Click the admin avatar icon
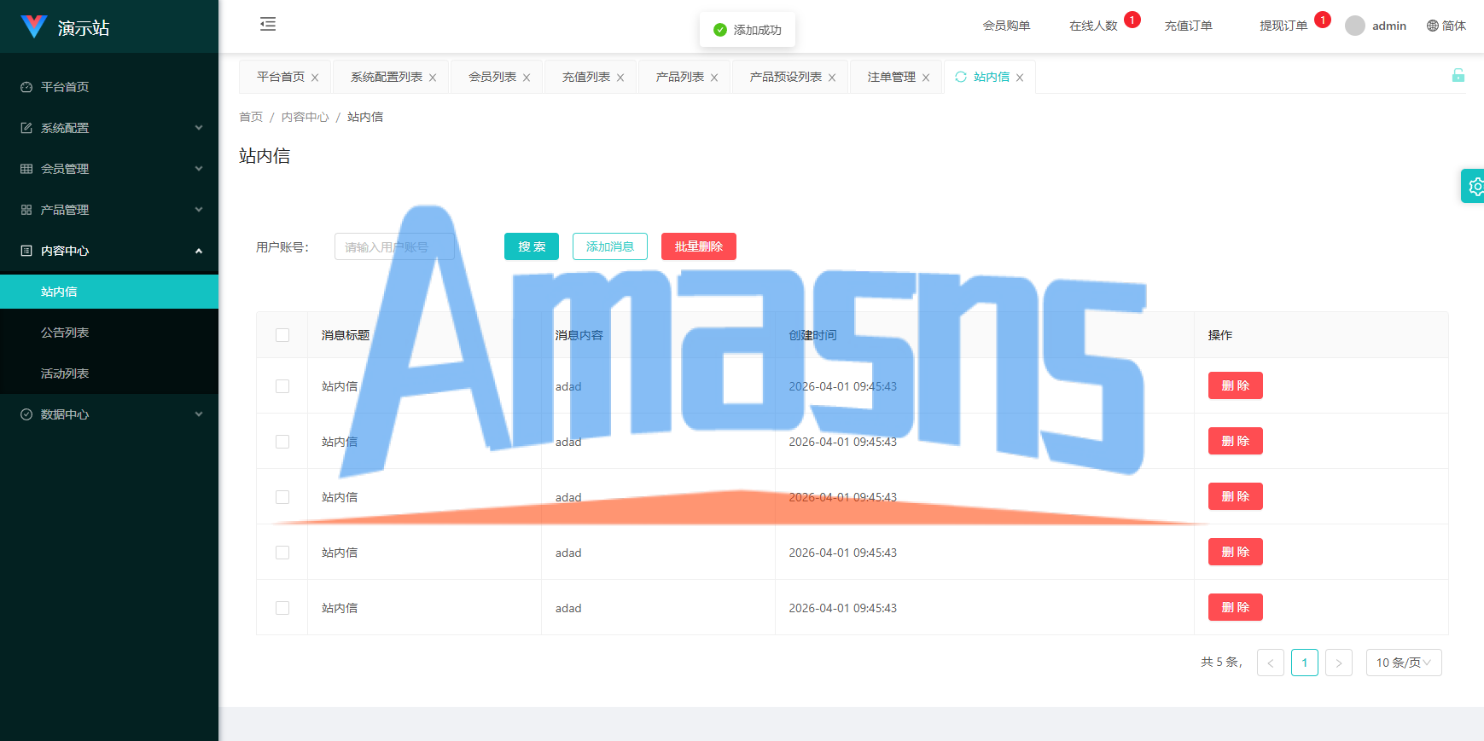1484x741 pixels. point(1355,26)
